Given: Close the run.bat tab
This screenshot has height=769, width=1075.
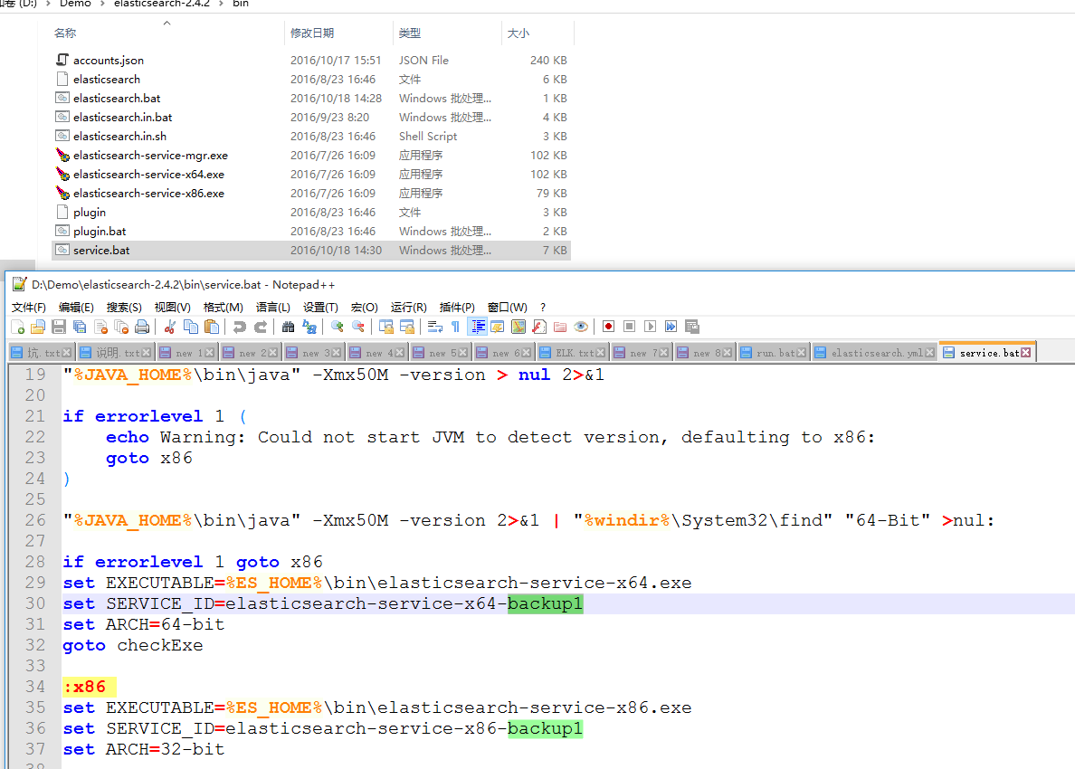Looking at the screenshot, I should click(802, 352).
